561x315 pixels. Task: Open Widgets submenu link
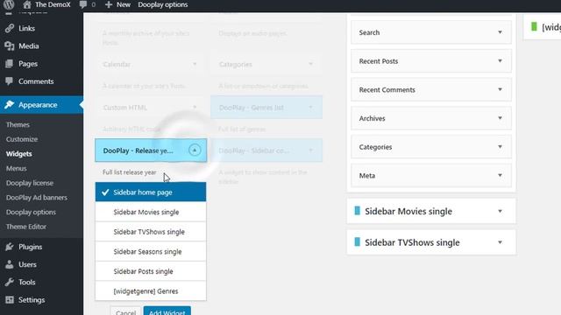(x=19, y=154)
